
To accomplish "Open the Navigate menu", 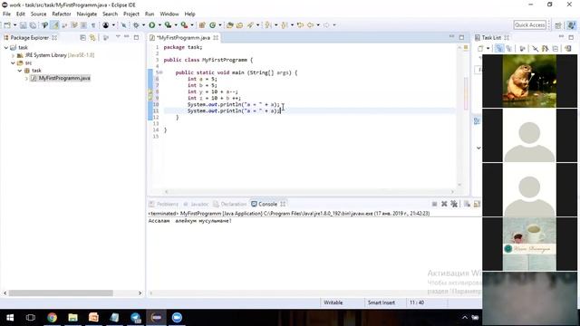I will [87, 14].
